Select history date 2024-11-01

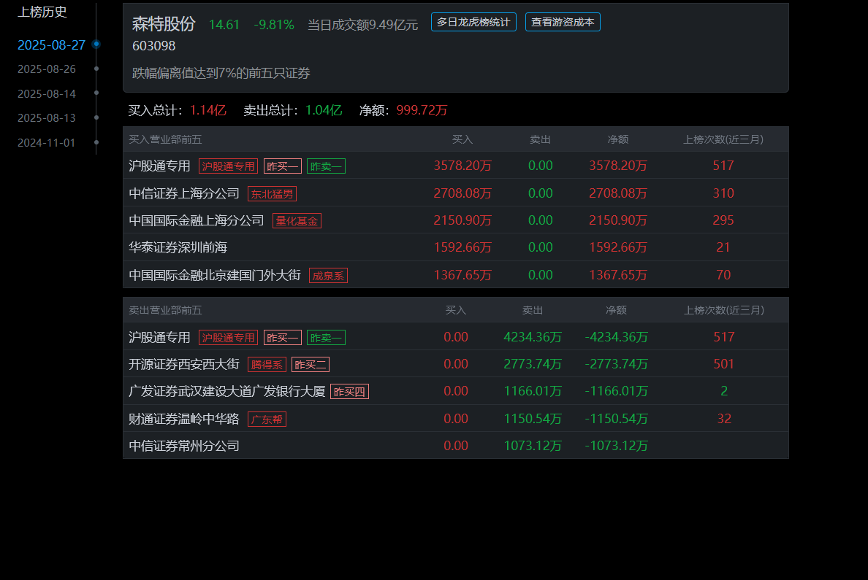click(x=47, y=143)
